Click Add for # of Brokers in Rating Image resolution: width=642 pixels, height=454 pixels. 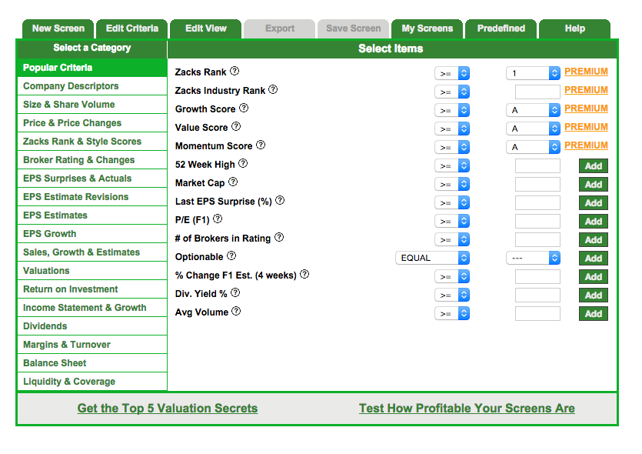(x=594, y=240)
